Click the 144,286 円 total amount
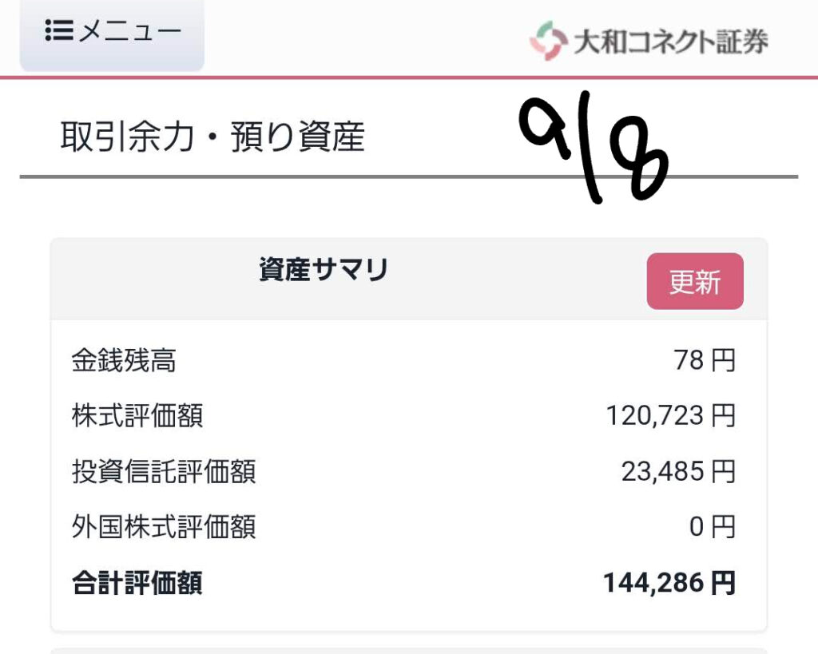818x654 pixels. click(x=669, y=583)
